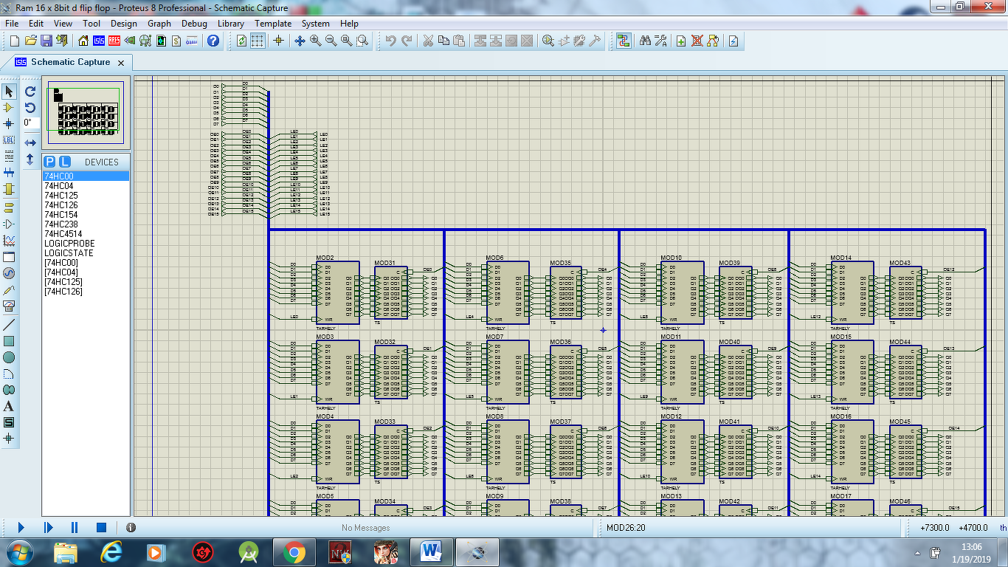Create a new project with New icon
Screen dimensions: 1008x567
[15, 41]
